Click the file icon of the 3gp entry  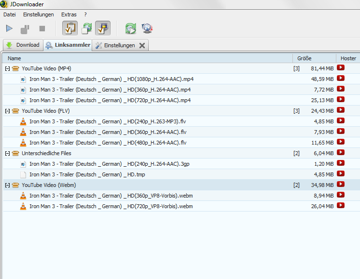(x=23, y=164)
